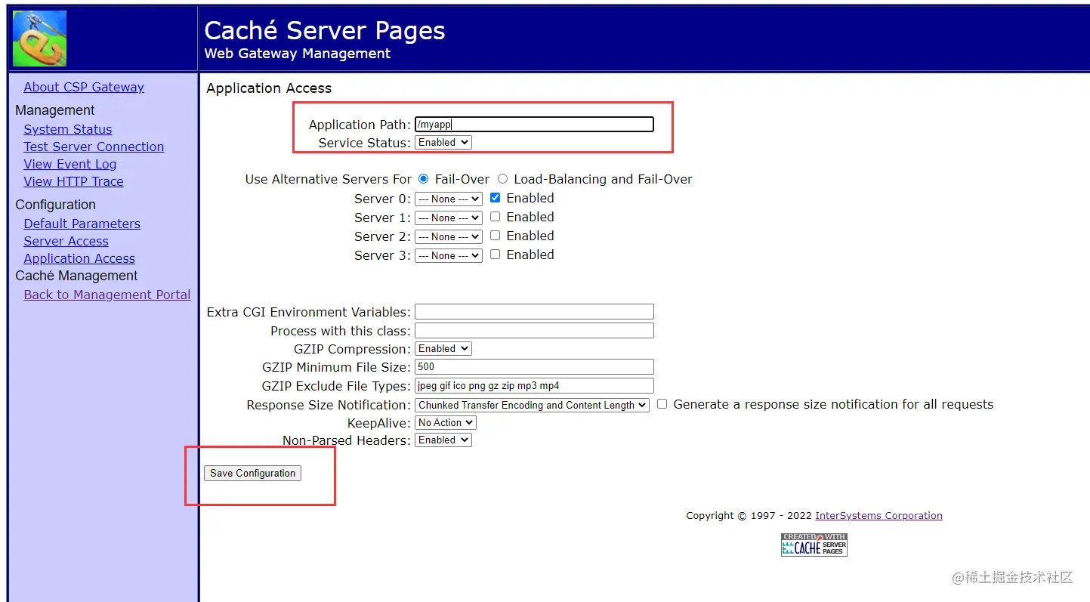Open the KeepAlive dropdown
The width and height of the screenshot is (1090, 602).
pyautogui.click(x=446, y=422)
